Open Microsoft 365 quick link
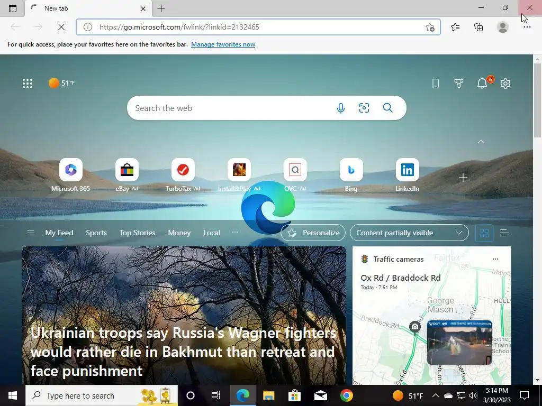Viewport: 542px width, 406px height. [70, 175]
